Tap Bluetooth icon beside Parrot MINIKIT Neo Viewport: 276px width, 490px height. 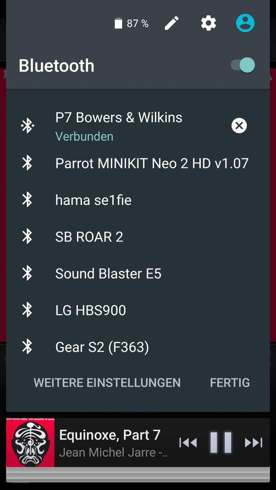click(27, 163)
